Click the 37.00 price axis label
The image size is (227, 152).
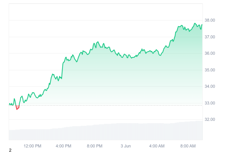(x=210, y=37)
